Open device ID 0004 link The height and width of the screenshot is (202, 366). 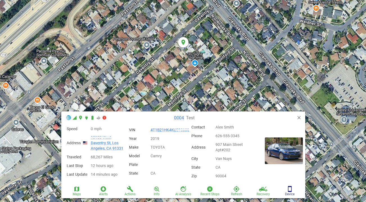(x=179, y=118)
